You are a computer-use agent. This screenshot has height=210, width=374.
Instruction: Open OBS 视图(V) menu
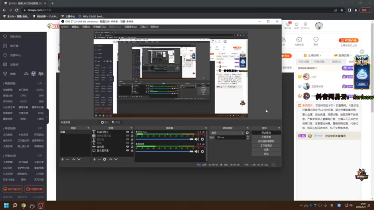click(x=86, y=27)
